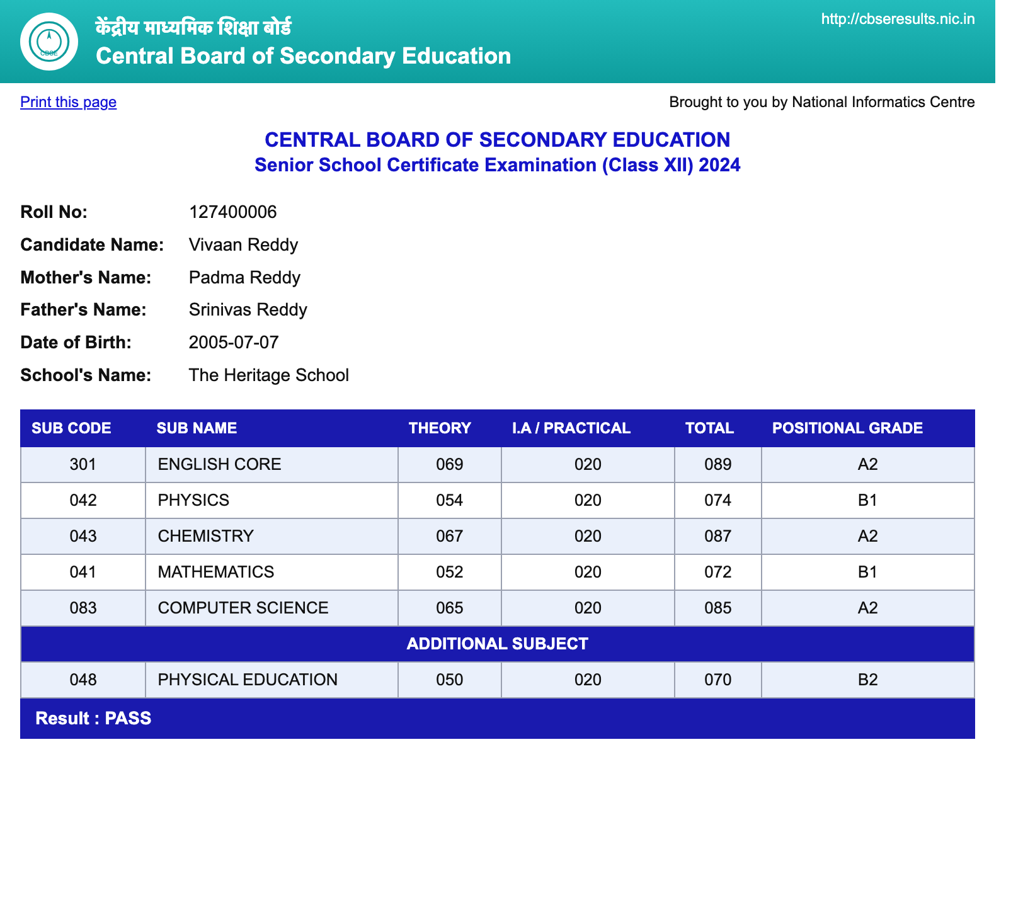This screenshot has width=1023, height=907.
Task: Select English Core theory mark 069
Action: (450, 465)
